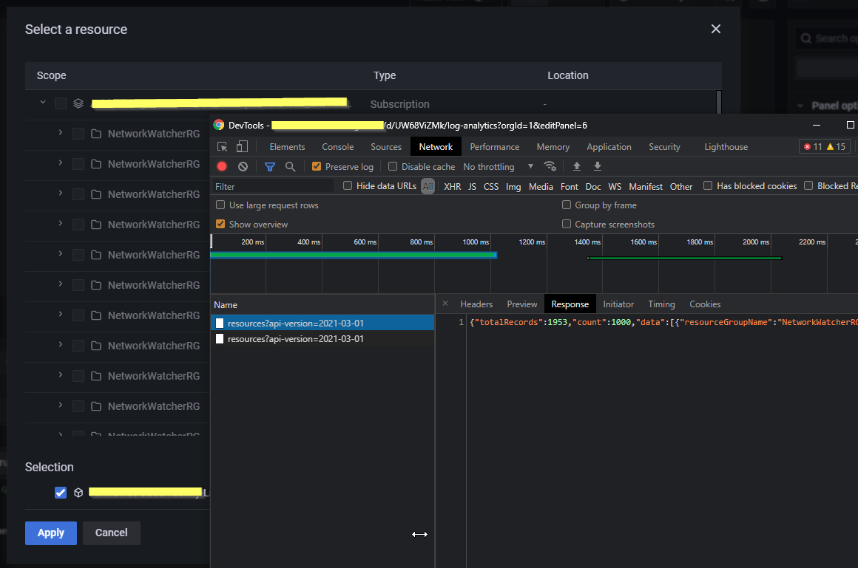Select the inspect element cursor icon
The height and width of the screenshot is (568, 858).
(x=222, y=146)
